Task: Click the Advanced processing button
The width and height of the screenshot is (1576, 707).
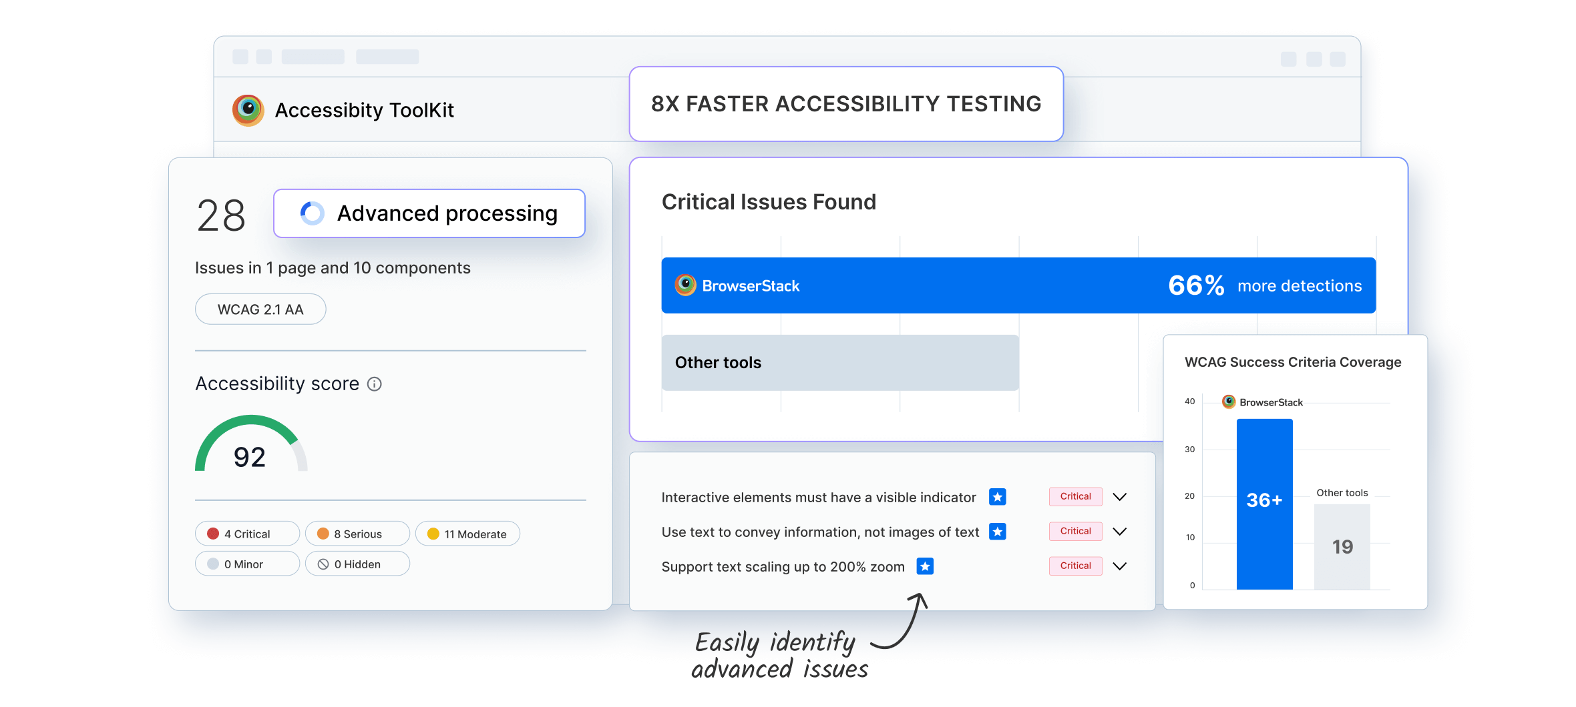Action: tap(429, 213)
